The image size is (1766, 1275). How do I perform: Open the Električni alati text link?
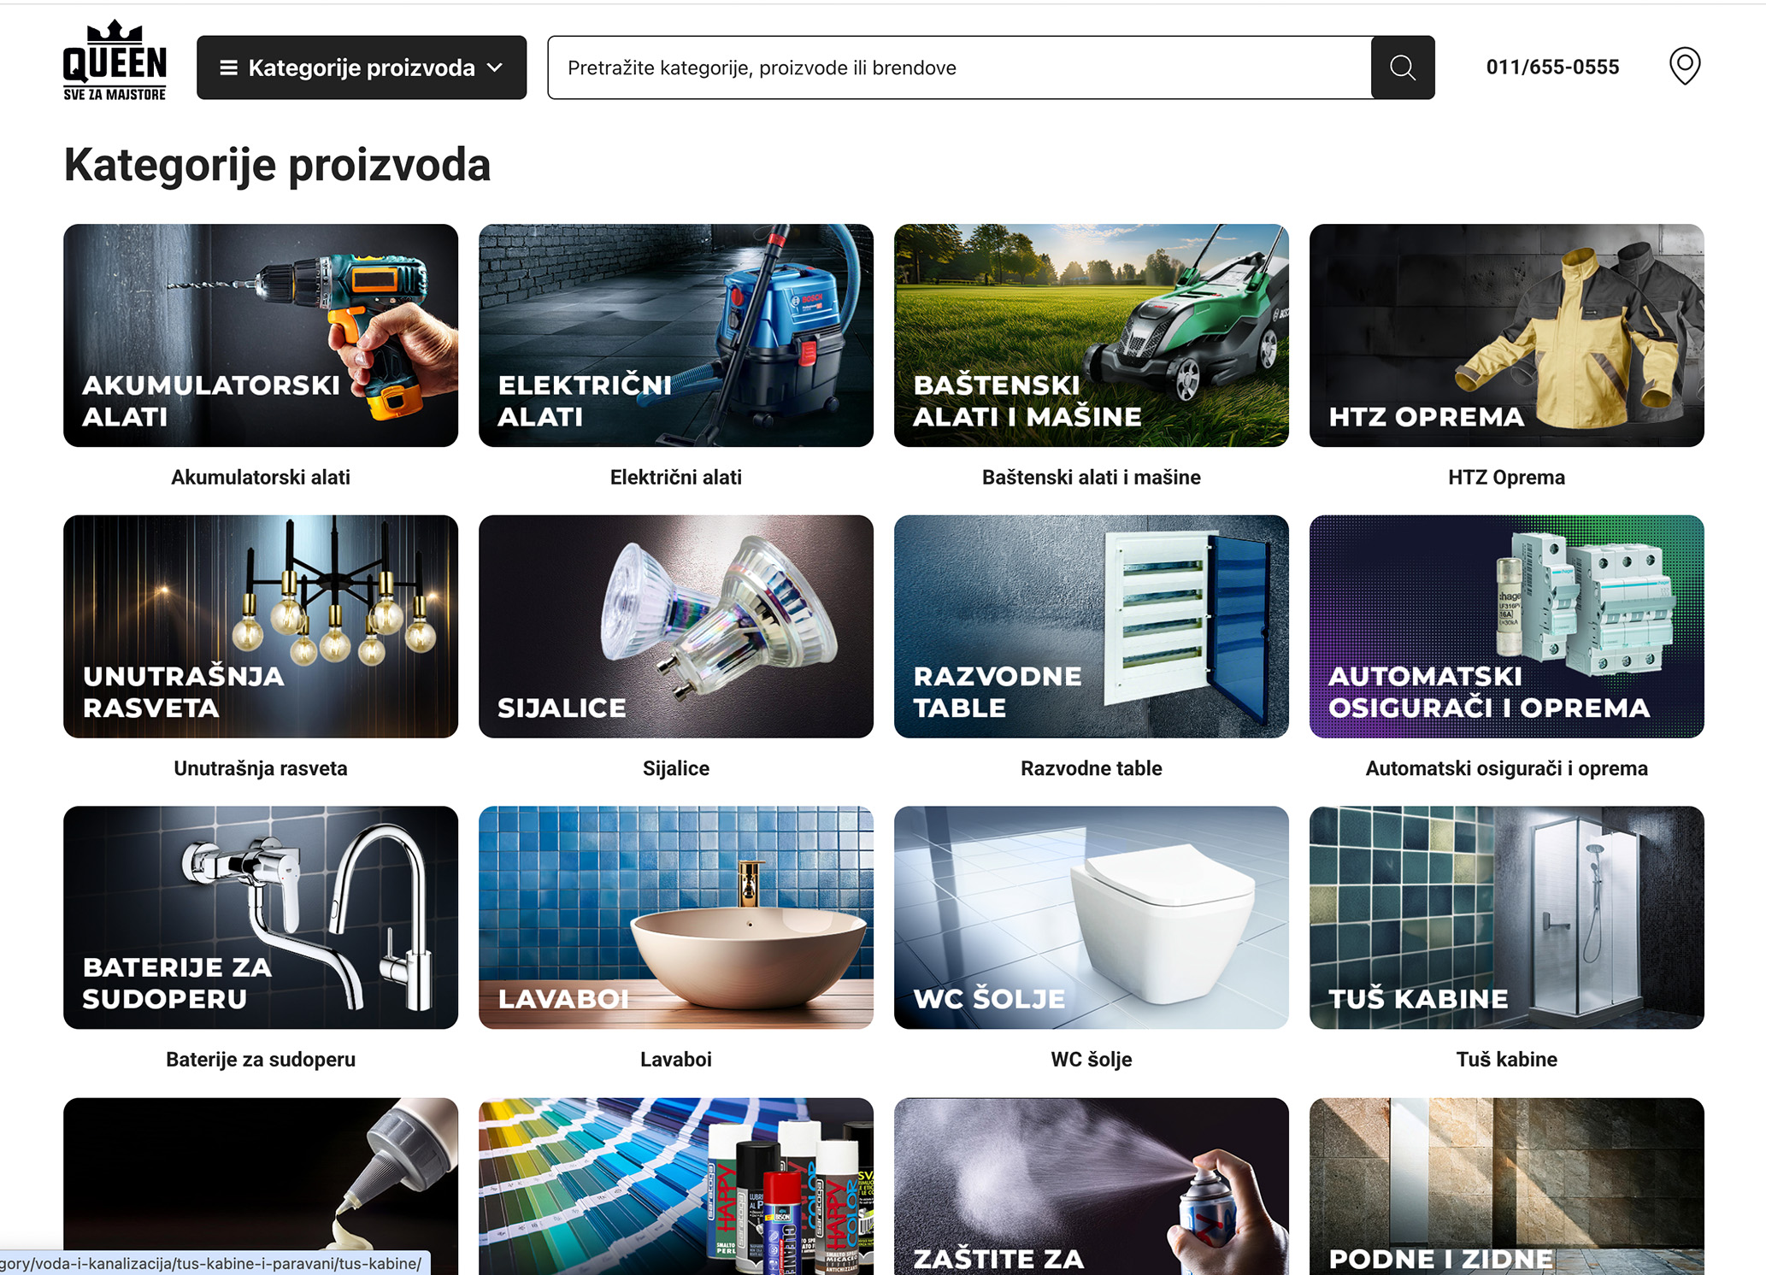click(675, 477)
